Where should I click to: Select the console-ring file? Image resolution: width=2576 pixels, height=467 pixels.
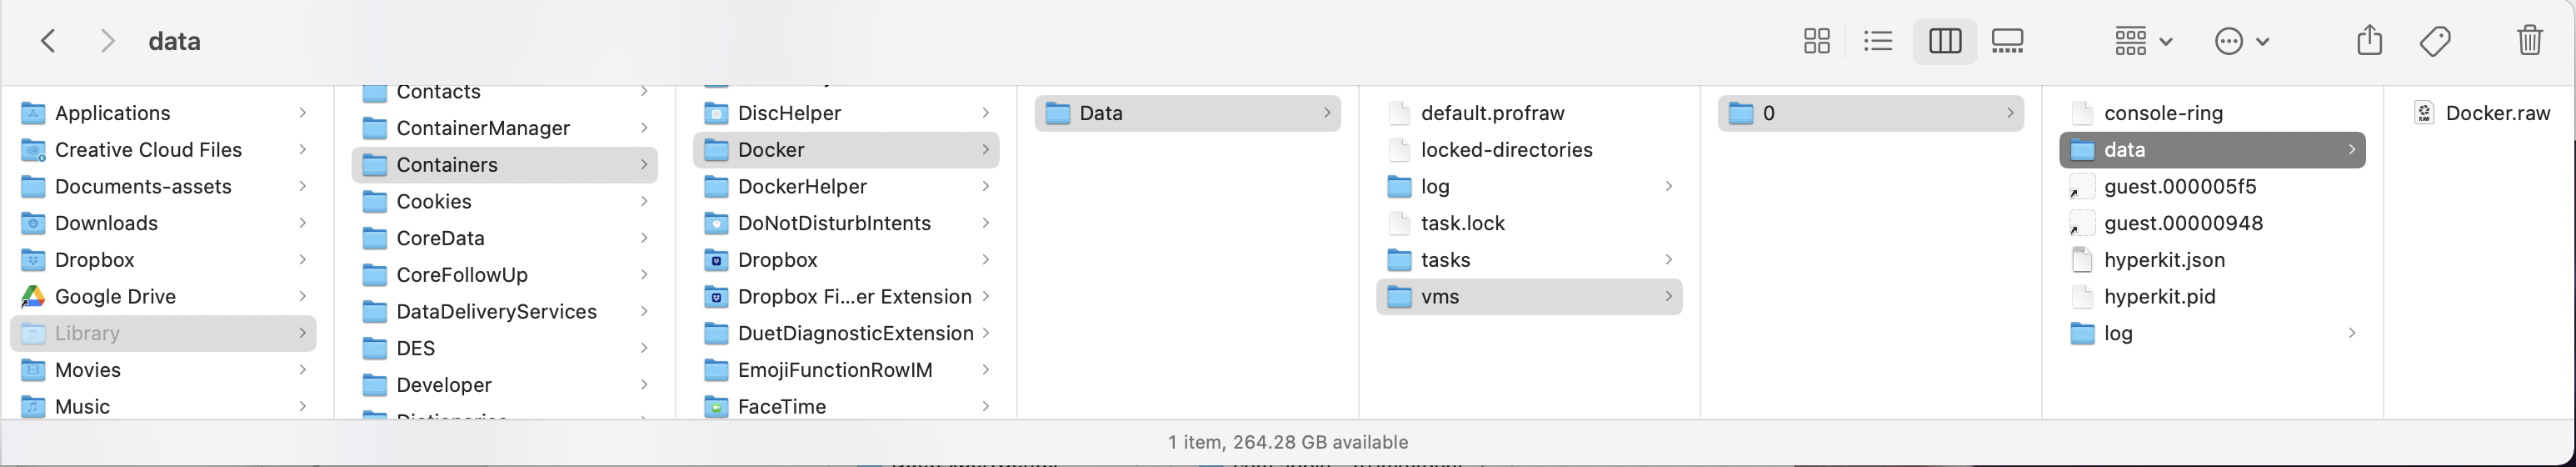pyautogui.click(x=2212, y=113)
